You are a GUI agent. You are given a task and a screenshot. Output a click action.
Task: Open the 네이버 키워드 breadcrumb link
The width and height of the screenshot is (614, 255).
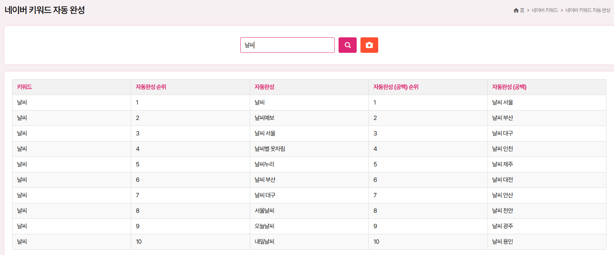(544, 10)
